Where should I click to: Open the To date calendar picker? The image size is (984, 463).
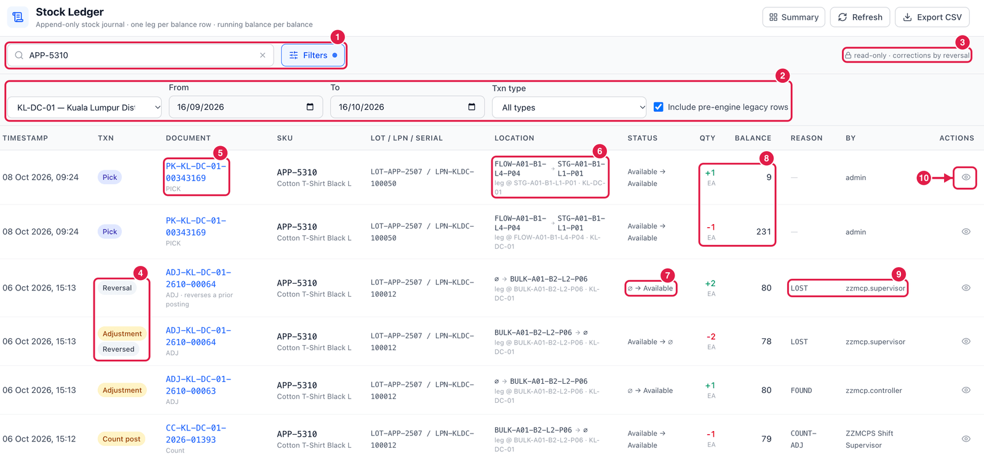(472, 107)
